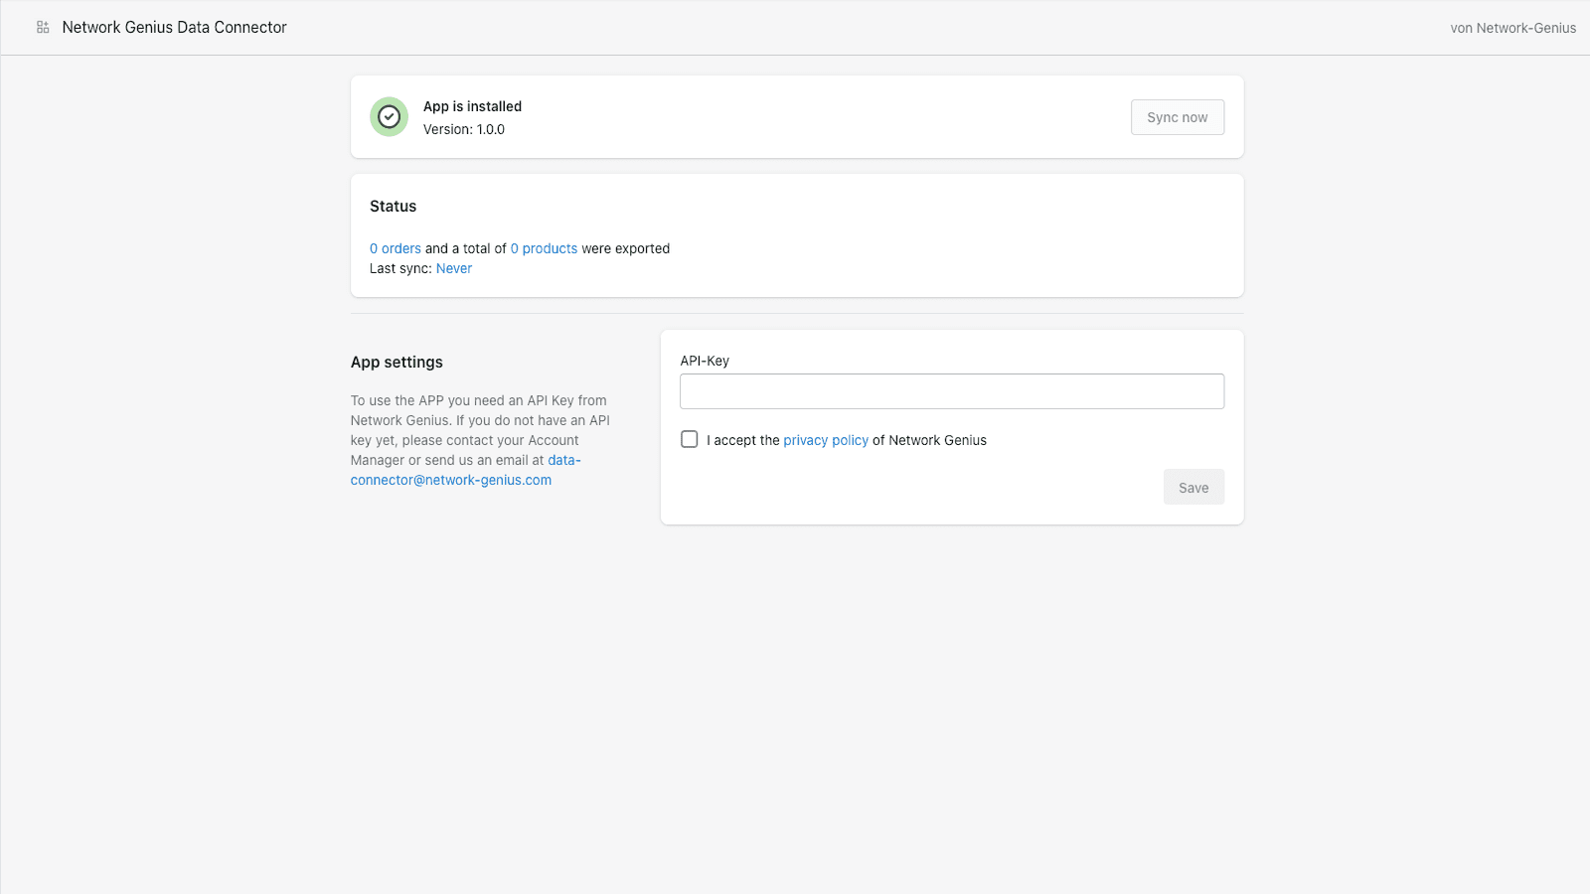1590x894 pixels.
Task: Click the "I accept the" checkbox label
Action: (x=742, y=441)
